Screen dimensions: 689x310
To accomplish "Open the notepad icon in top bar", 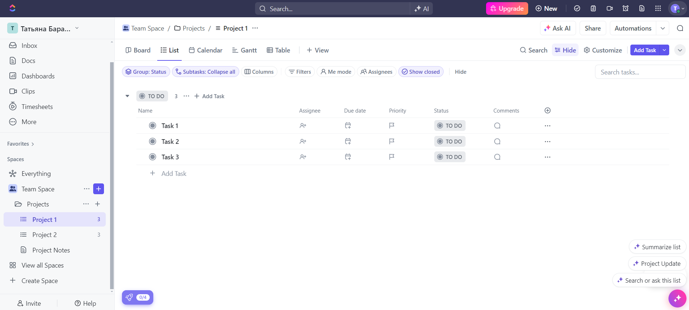I will (x=593, y=8).
